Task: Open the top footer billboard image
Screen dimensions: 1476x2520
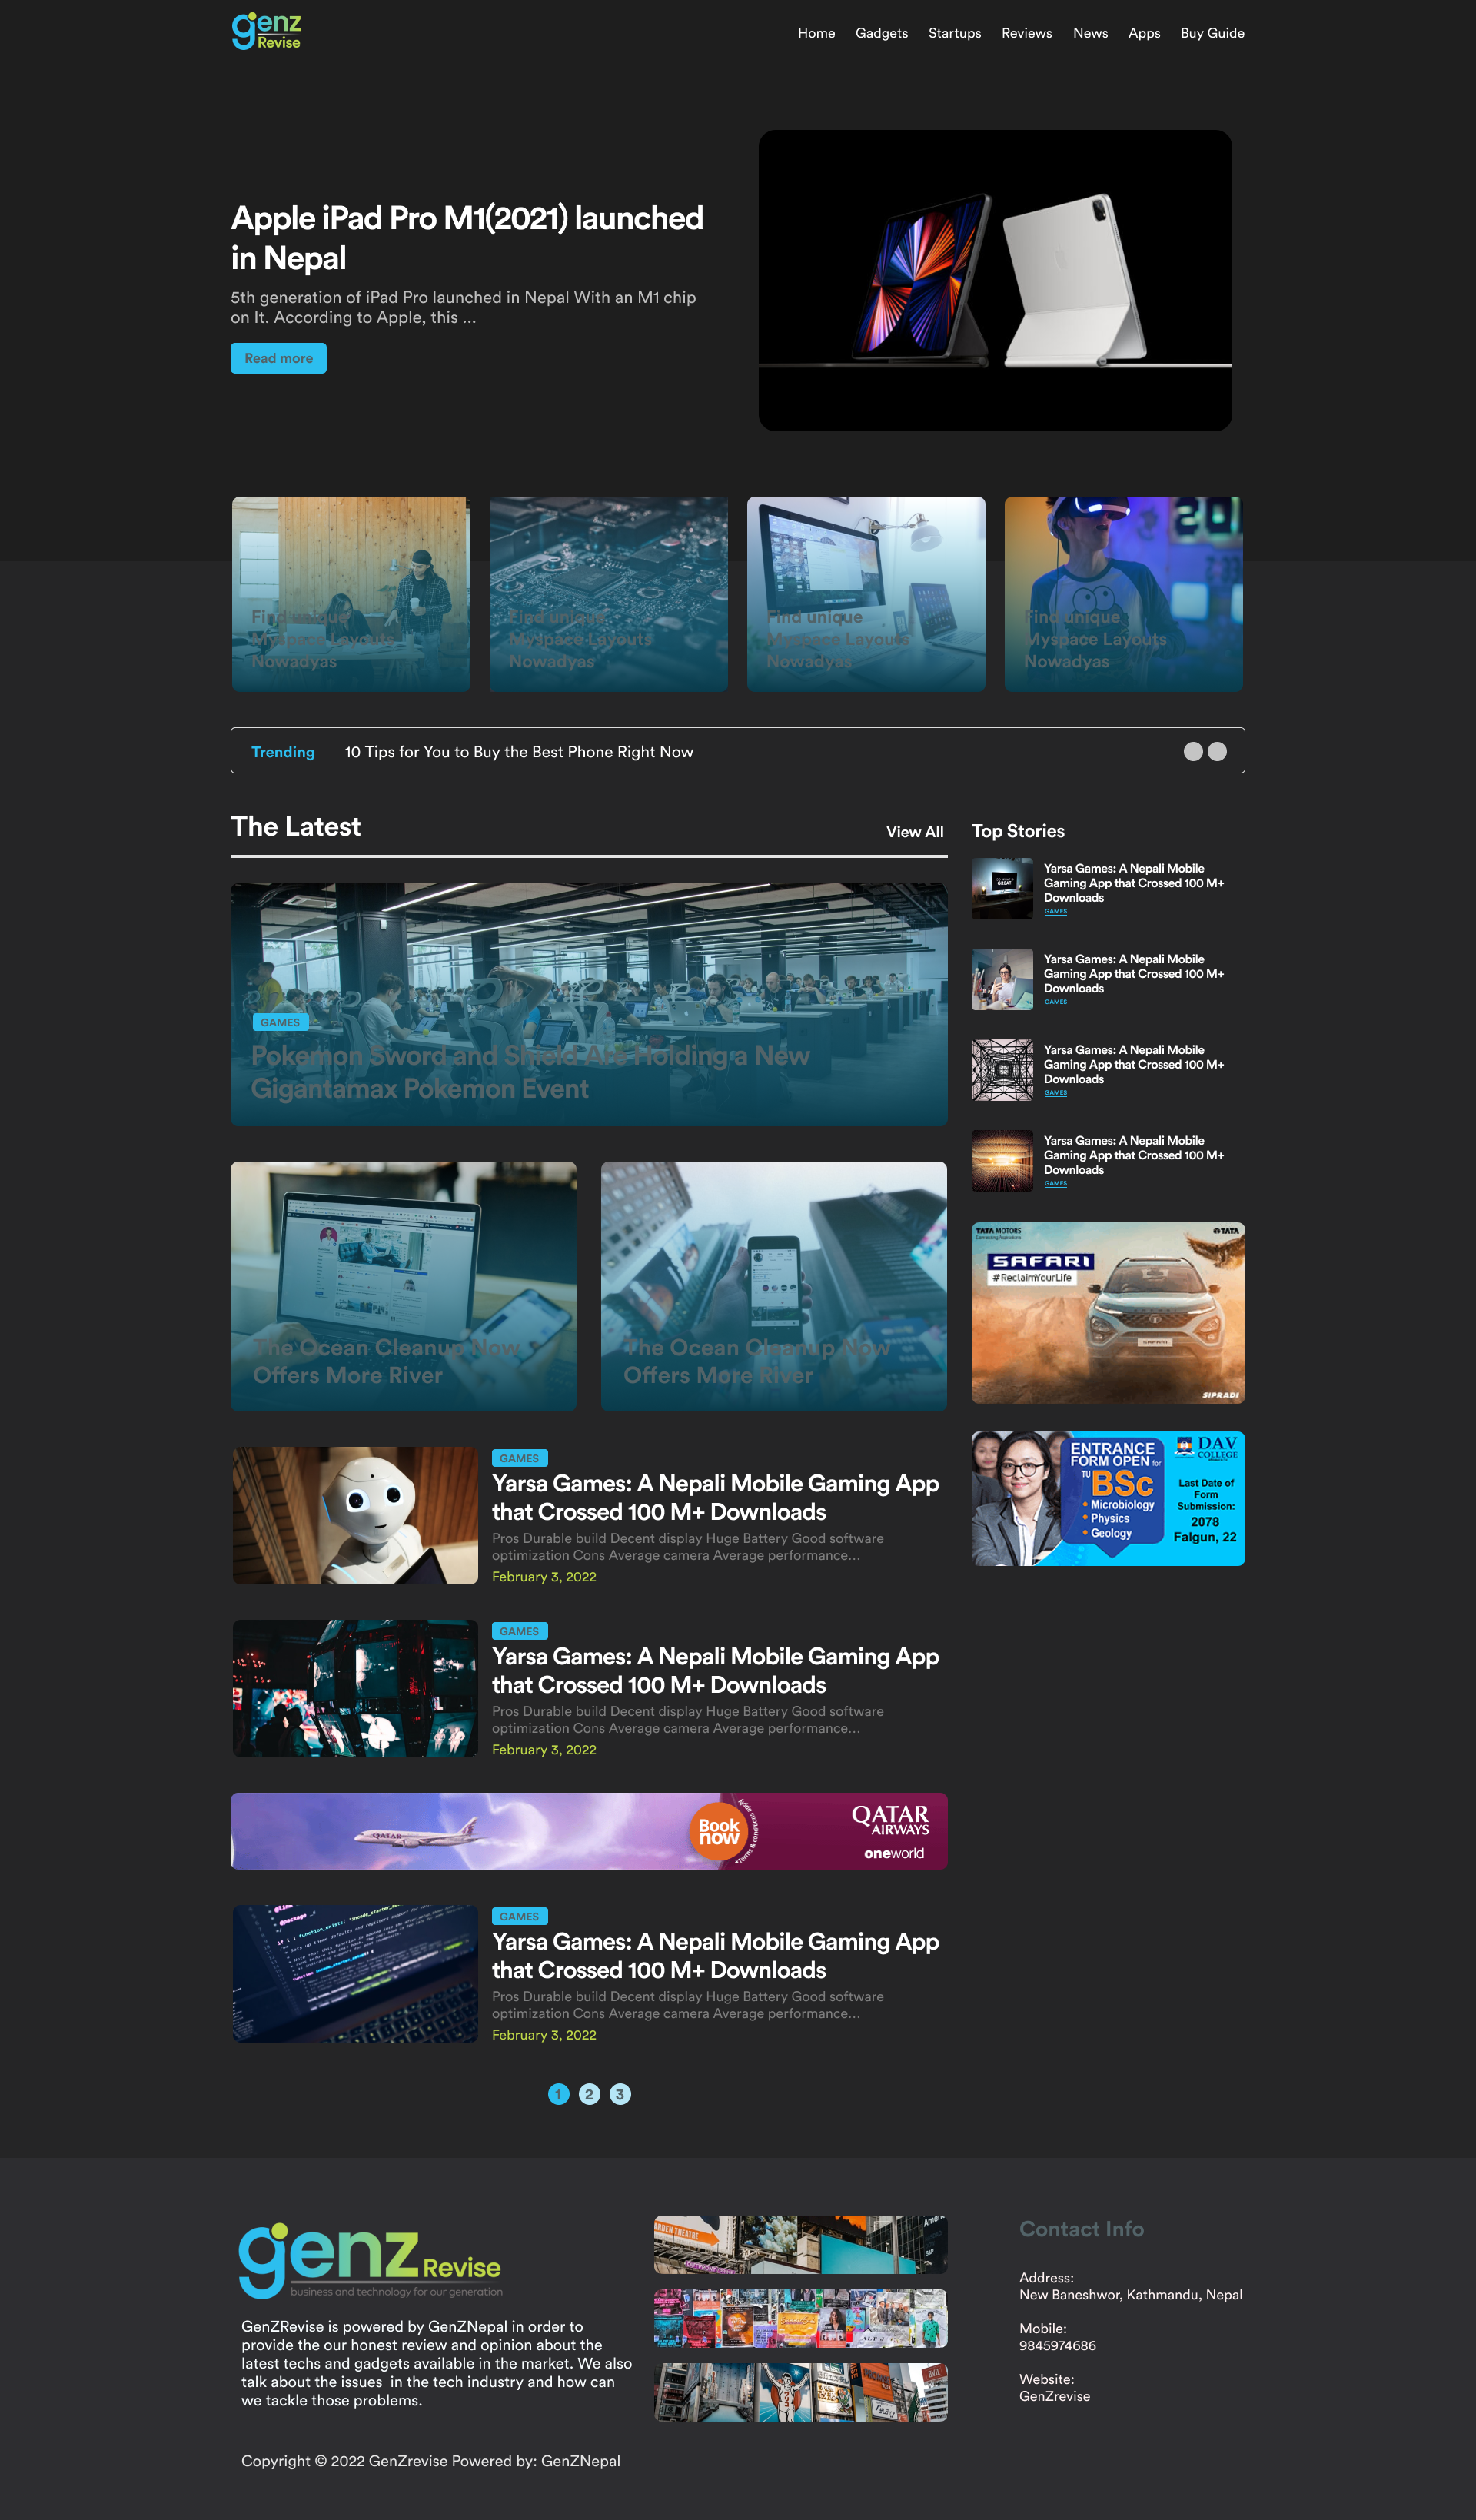Action: [800, 2245]
